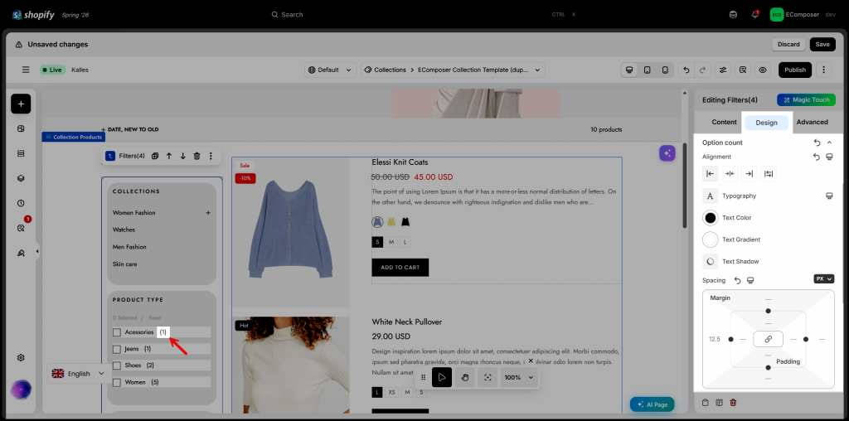The width and height of the screenshot is (849, 421).
Task: Redo the change in top toolbar
Action: [x=703, y=70]
